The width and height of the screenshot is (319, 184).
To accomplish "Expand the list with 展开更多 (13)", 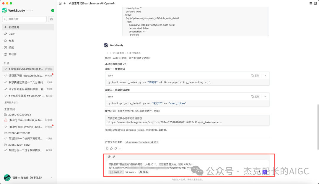I will 12,102.
